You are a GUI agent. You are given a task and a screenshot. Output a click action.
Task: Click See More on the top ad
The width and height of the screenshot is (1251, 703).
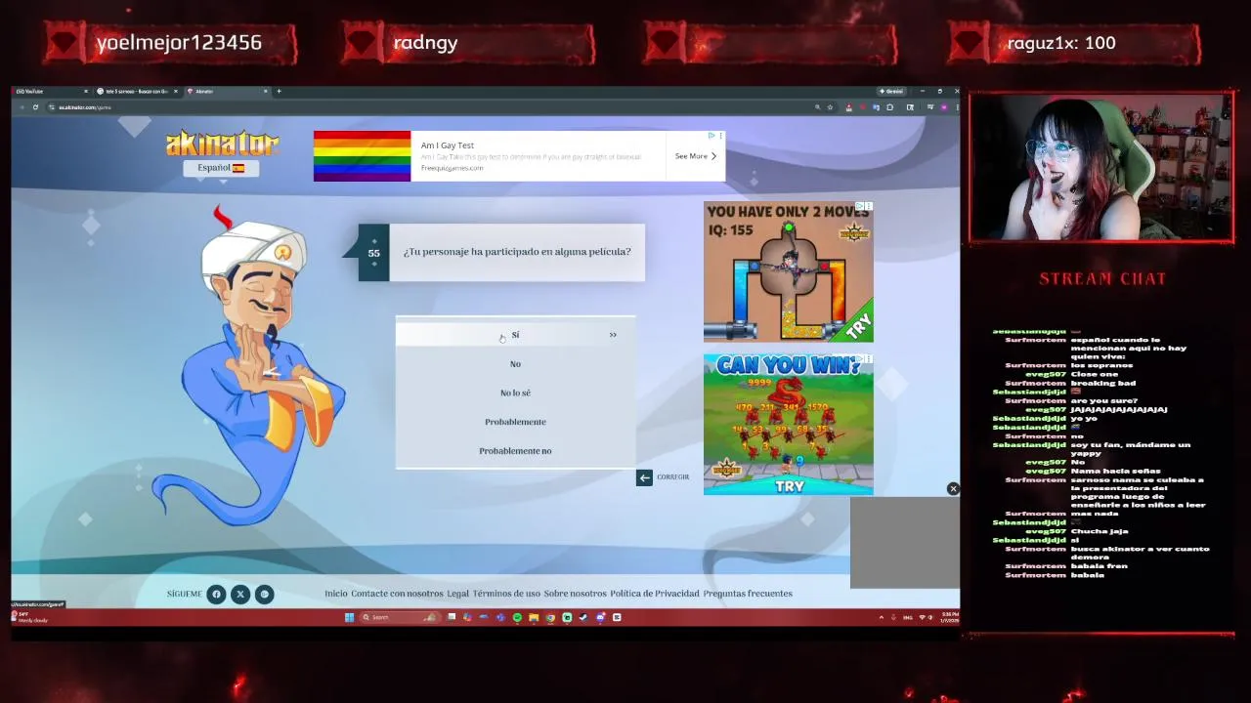pos(696,156)
